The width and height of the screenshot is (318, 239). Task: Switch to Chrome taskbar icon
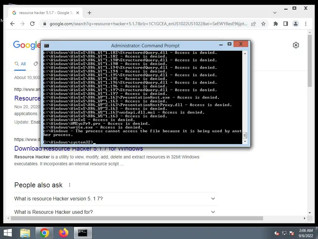(x=44, y=233)
